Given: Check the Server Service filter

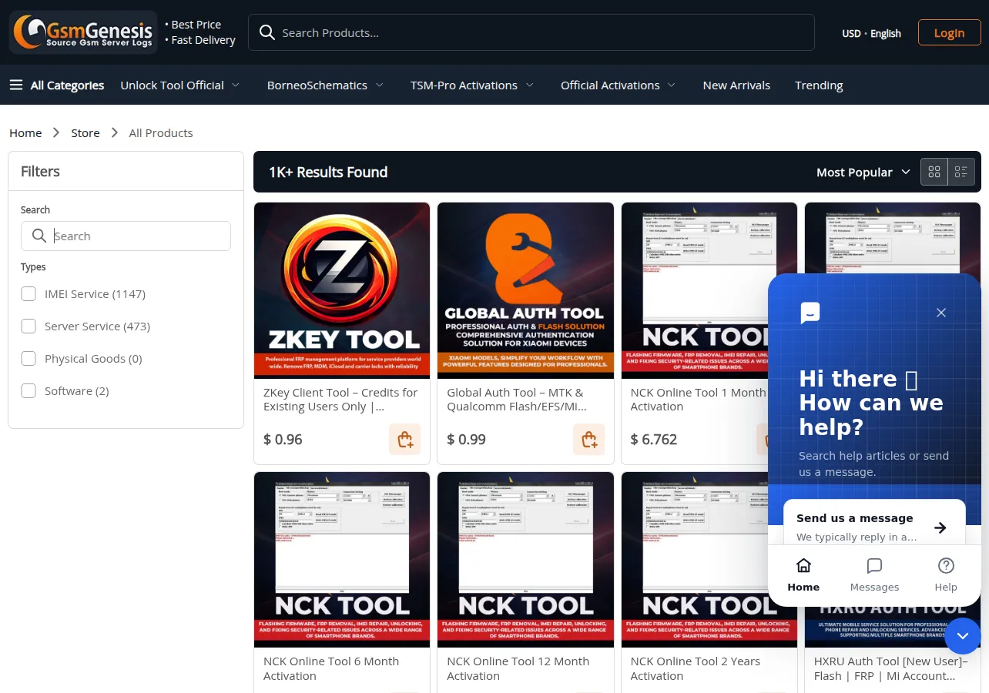Looking at the screenshot, I should tap(28, 326).
